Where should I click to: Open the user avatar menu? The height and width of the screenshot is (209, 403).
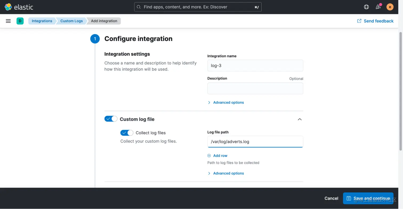point(390,7)
